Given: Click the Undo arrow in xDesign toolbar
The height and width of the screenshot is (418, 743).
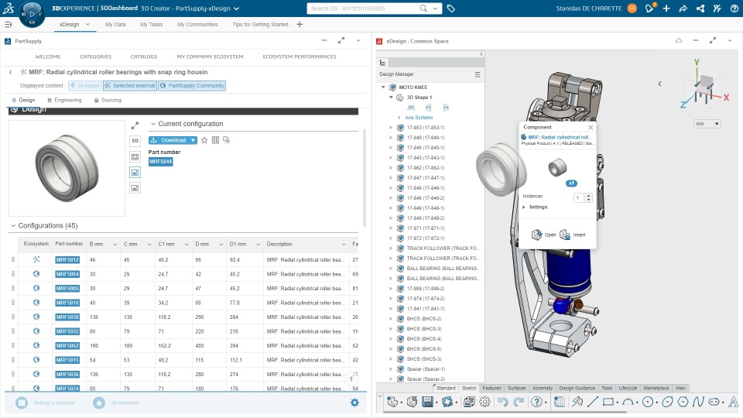Looking at the screenshot, I should pyautogui.click(x=502, y=403).
